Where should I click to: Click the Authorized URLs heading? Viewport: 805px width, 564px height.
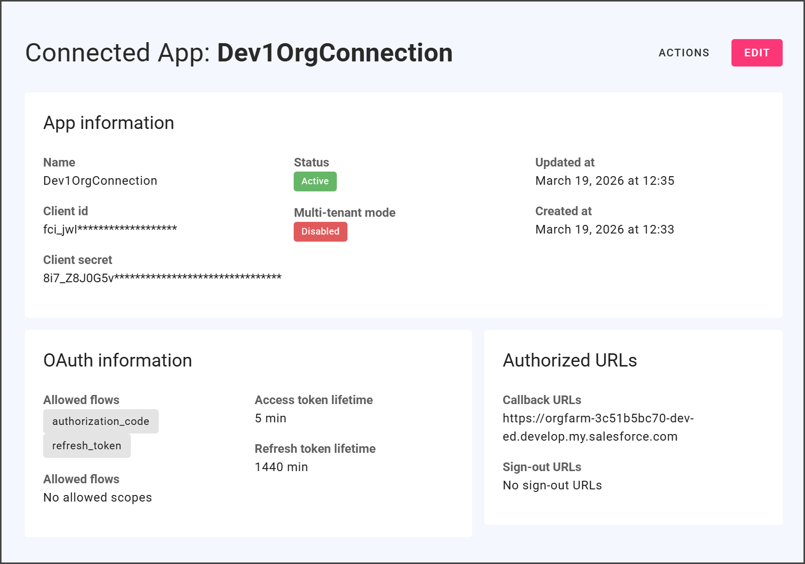(570, 360)
